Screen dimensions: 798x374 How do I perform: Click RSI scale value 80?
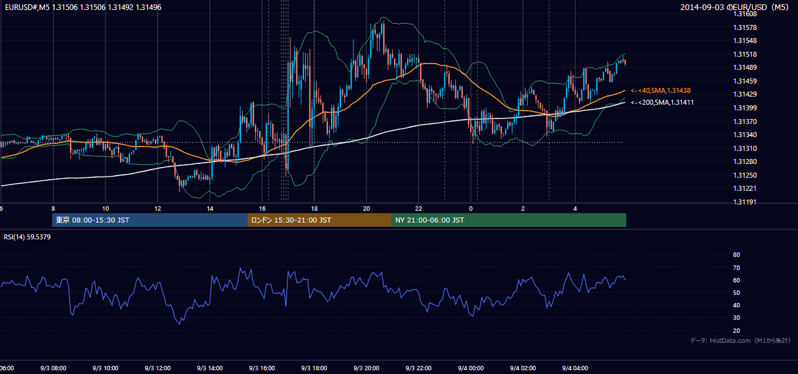(736, 255)
